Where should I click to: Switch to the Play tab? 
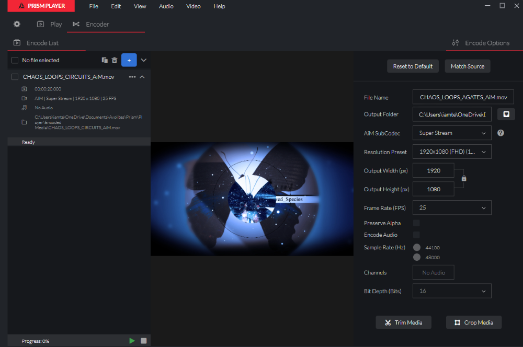(x=49, y=25)
